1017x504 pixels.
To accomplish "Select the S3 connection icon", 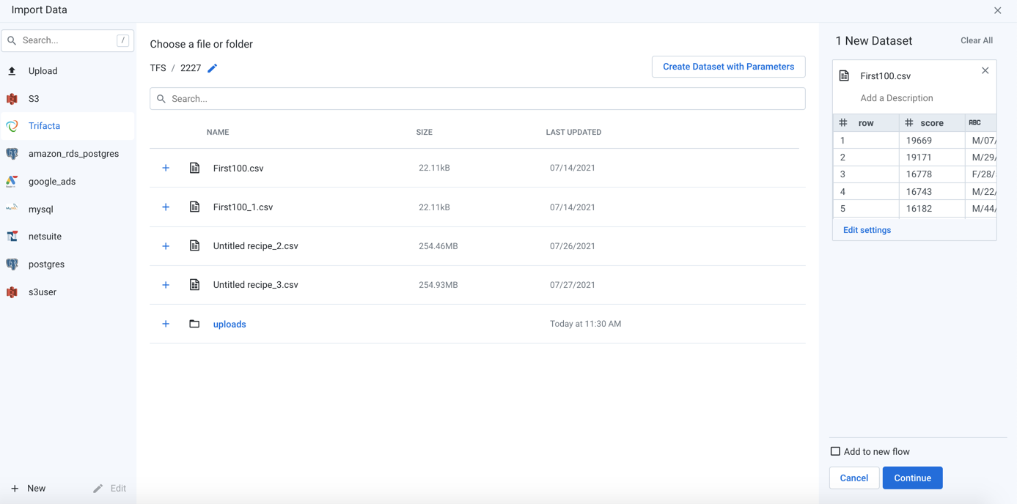I will [12, 99].
